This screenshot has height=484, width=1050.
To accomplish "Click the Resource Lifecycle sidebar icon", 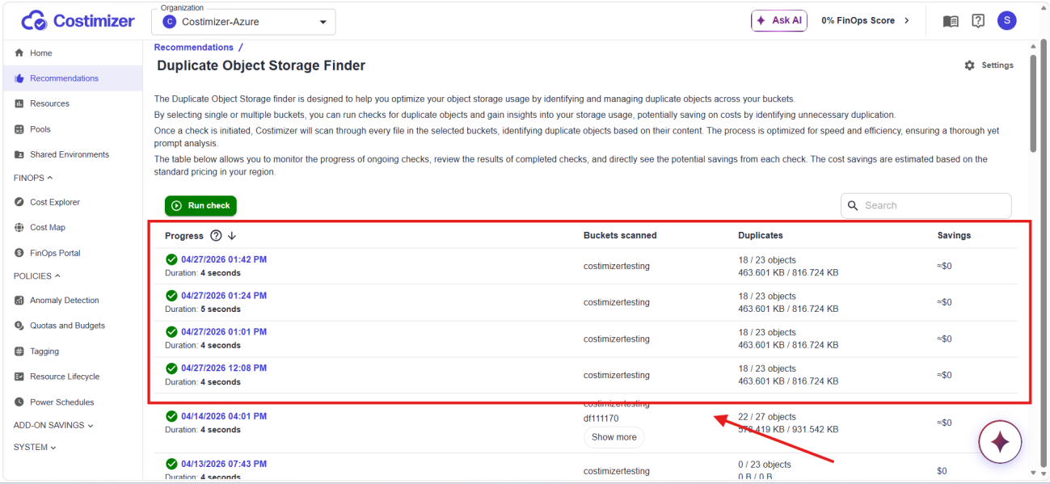I will 19,377.
